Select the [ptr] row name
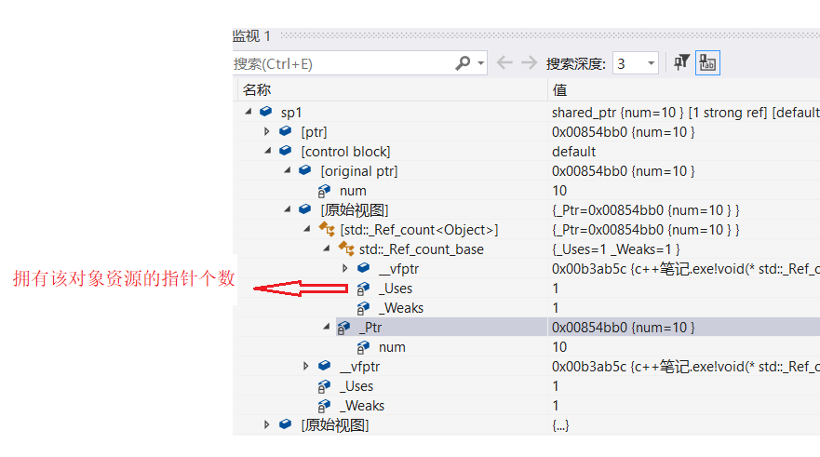 click(x=314, y=132)
